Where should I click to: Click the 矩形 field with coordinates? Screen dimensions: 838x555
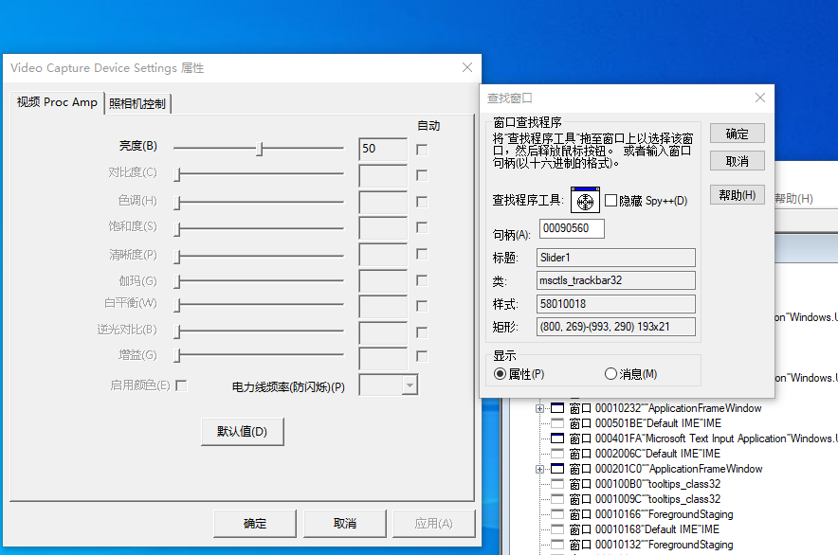click(615, 327)
